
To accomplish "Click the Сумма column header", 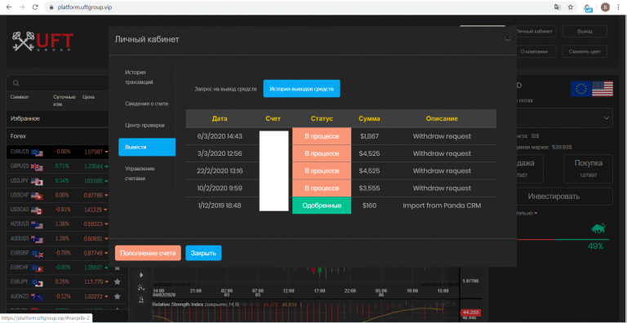I will (369, 119).
